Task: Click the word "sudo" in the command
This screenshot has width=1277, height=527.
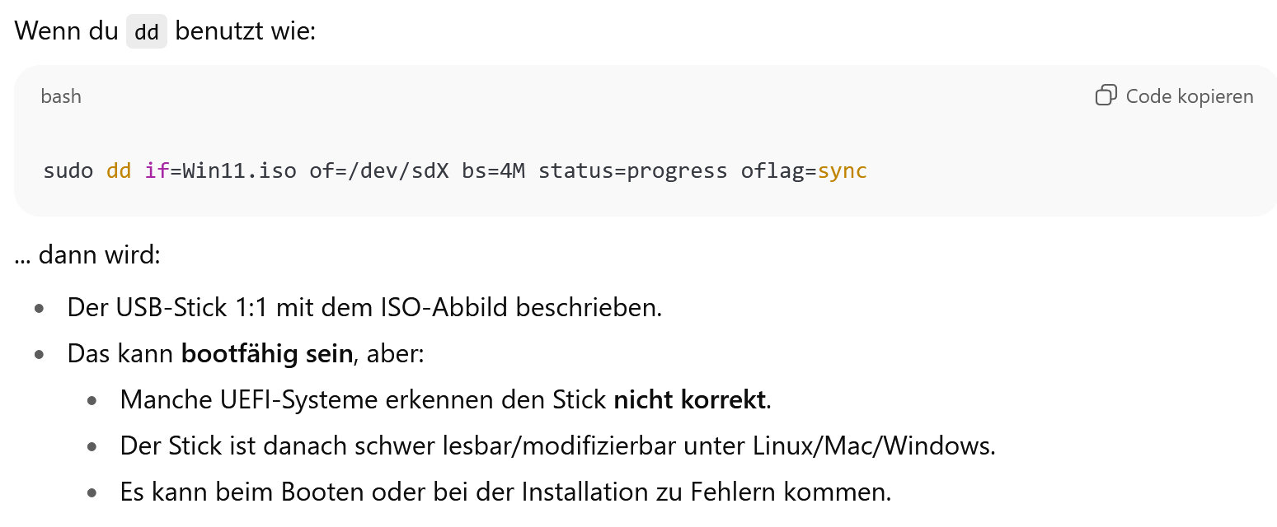Action: pyautogui.click(x=68, y=171)
